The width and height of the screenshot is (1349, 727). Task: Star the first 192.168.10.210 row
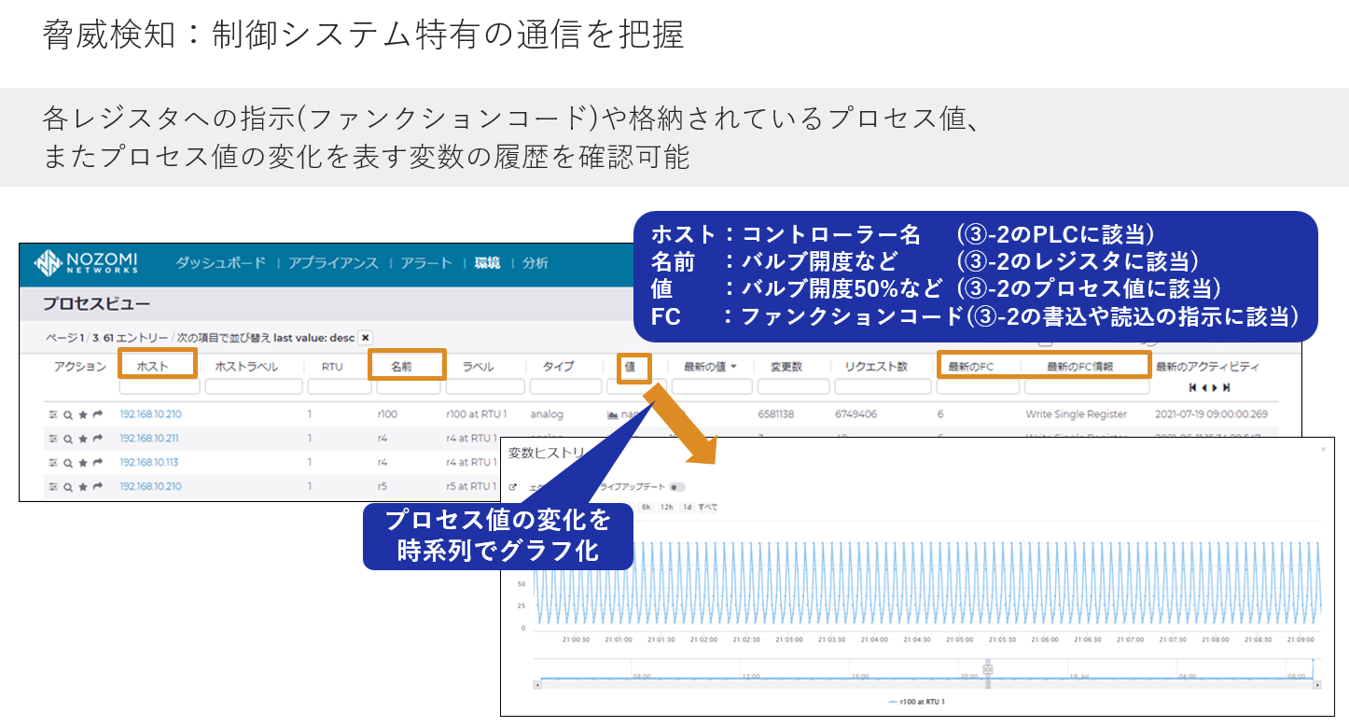pos(83,414)
